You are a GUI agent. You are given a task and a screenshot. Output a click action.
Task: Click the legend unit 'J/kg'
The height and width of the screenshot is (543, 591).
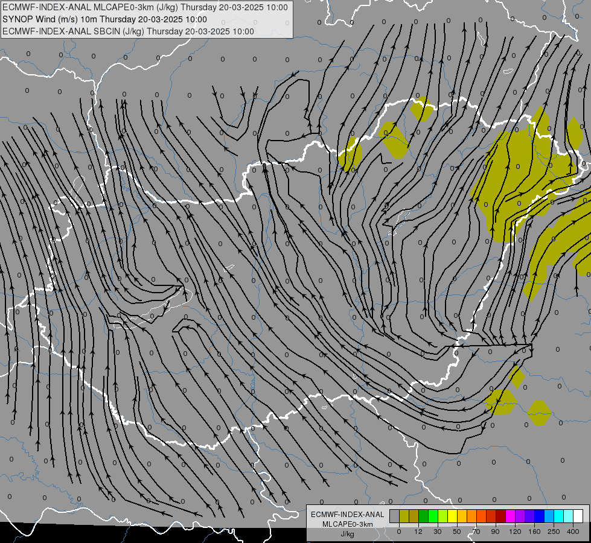(347, 534)
